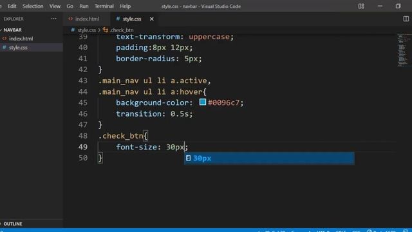Image resolution: width=412 pixels, height=232 pixels.
Task: Click the breadcrumb chevron after style.css
Action: pyautogui.click(x=99, y=30)
